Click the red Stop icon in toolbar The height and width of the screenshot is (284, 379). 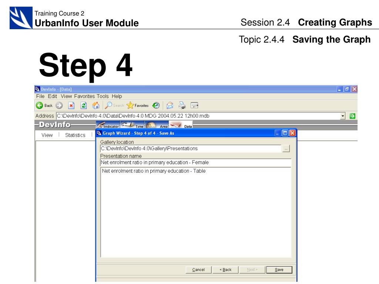tap(71, 105)
